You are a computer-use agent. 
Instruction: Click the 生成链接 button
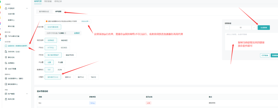[x=264, y=27]
